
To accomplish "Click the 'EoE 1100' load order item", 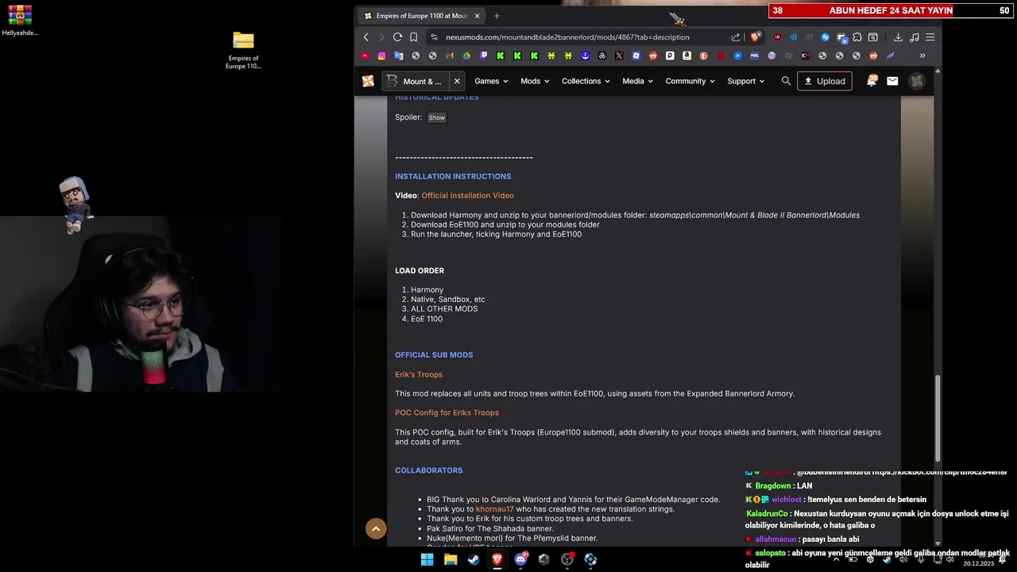I will pos(427,319).
